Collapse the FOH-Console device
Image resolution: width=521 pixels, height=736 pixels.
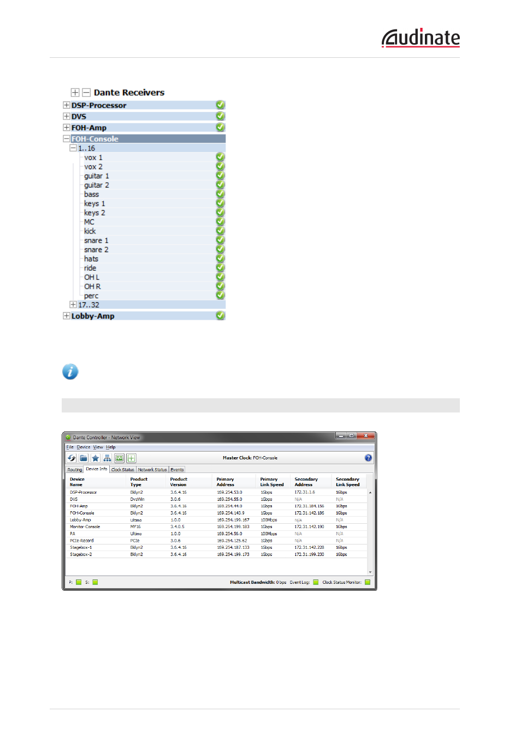click(x=66, y=139)
